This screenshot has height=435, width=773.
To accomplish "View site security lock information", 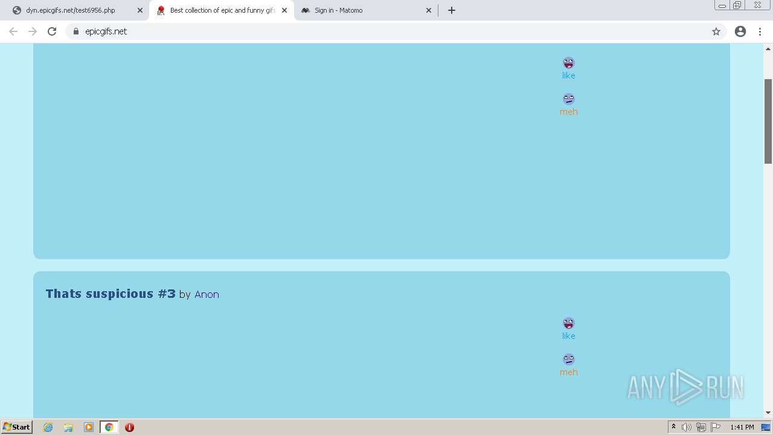I will (x=76, y=31).
